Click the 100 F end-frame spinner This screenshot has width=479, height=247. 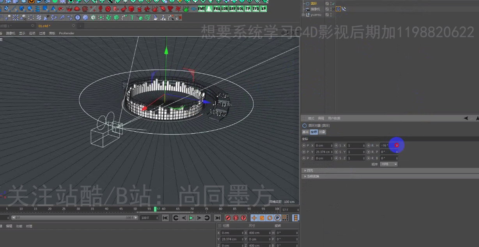point(157,218)
